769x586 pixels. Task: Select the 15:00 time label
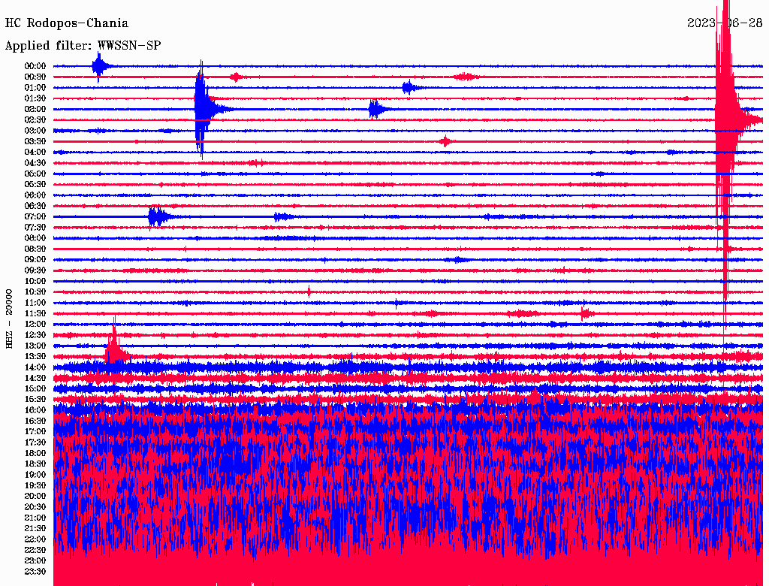[35, 388]
